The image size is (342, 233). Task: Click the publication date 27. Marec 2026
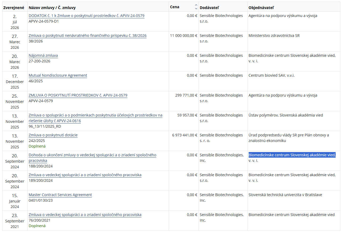tap(15, 41)
